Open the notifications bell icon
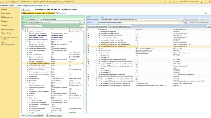 tap(166, 2)
